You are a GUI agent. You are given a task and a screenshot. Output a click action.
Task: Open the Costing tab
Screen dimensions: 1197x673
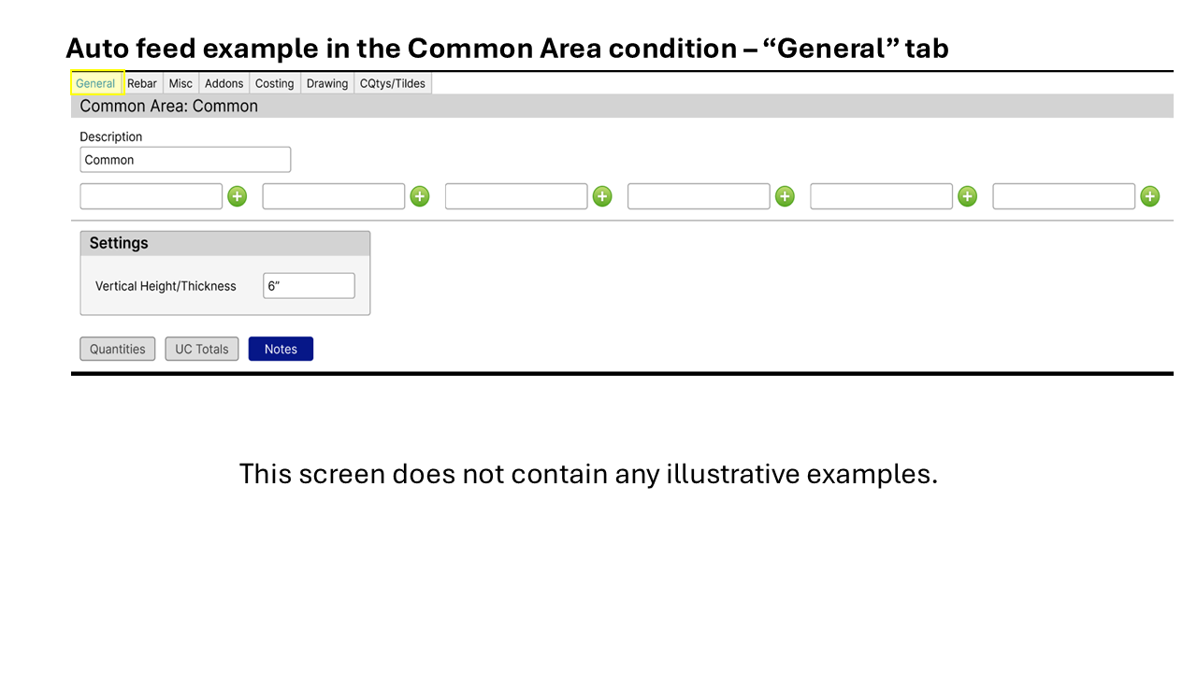(275, 83)
